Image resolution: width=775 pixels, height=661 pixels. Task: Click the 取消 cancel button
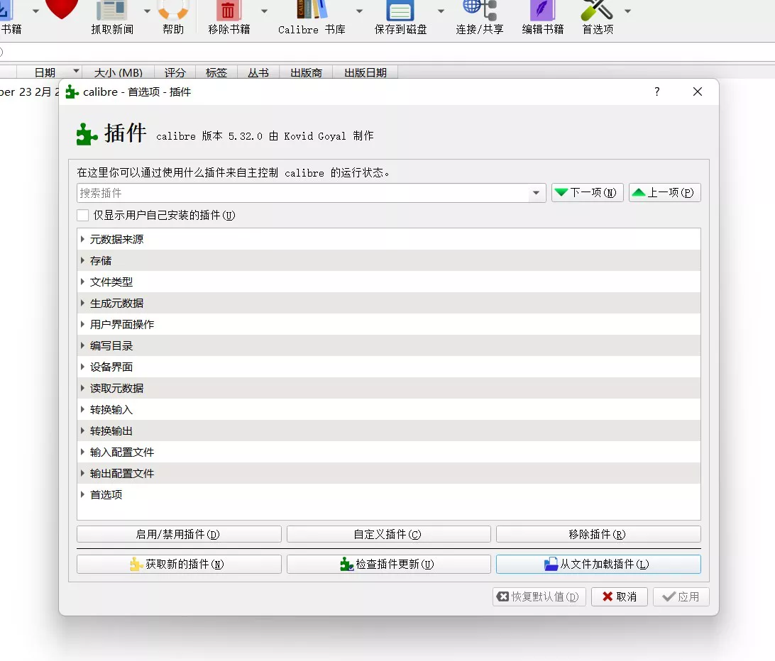click(x=620, y=596)
